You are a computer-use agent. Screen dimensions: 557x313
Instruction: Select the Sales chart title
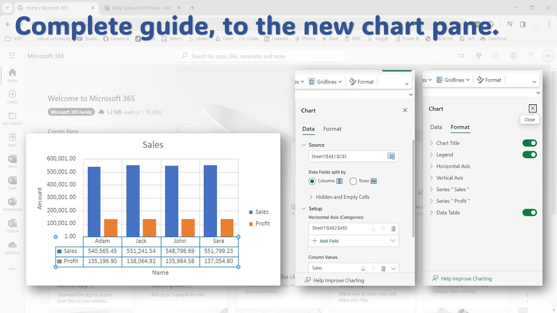pyautogui.click(x=153, y=145)
